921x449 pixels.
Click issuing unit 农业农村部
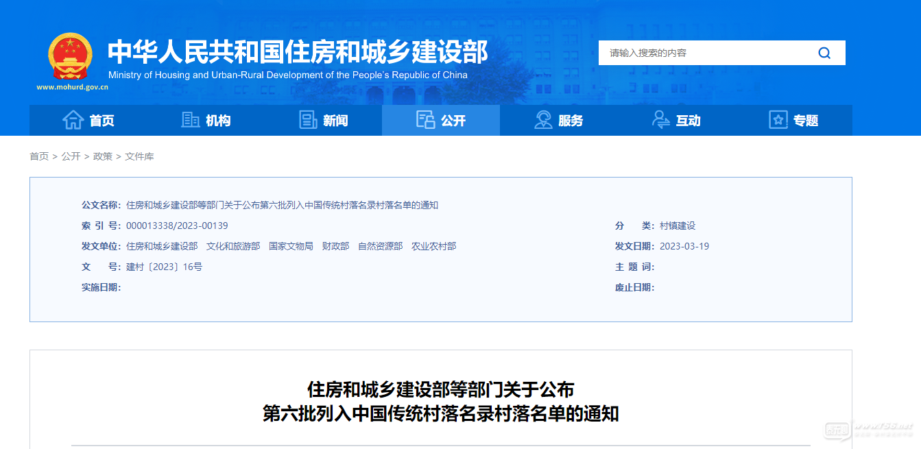pos(433,246)
